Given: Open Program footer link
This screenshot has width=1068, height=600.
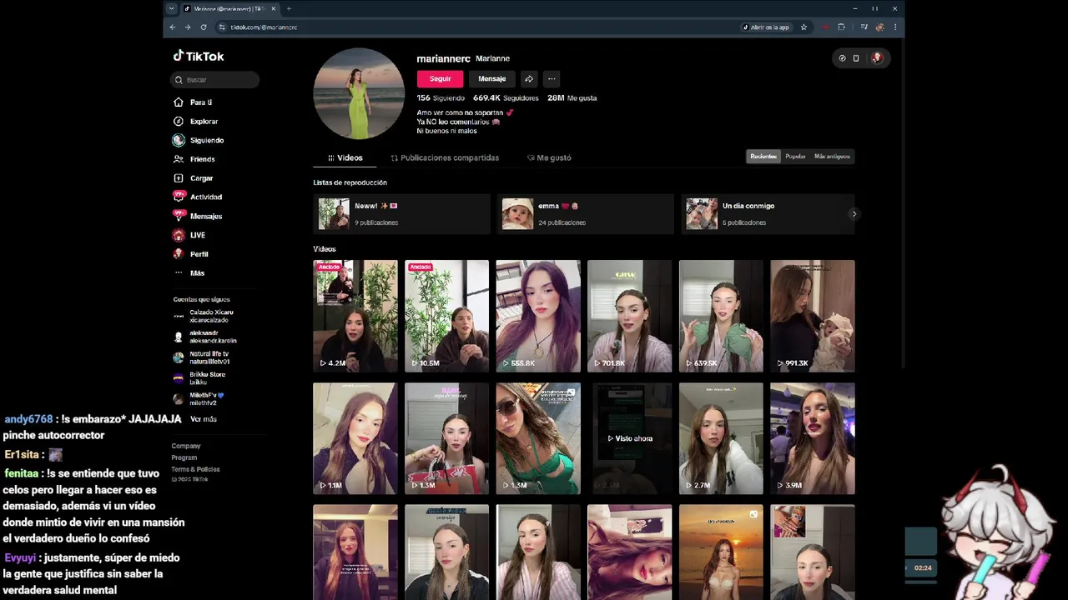Looking at the screenshot, I should pyautogui.click(x=184, y=457).
